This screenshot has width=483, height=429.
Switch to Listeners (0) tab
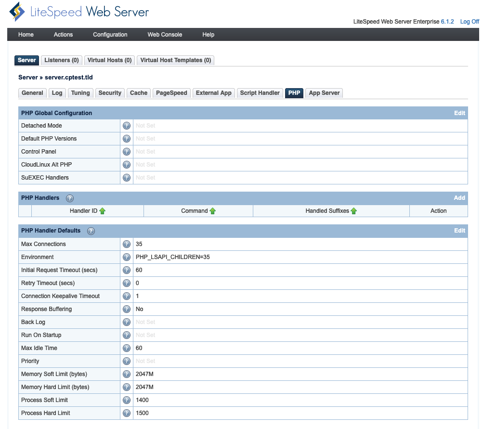62,60
